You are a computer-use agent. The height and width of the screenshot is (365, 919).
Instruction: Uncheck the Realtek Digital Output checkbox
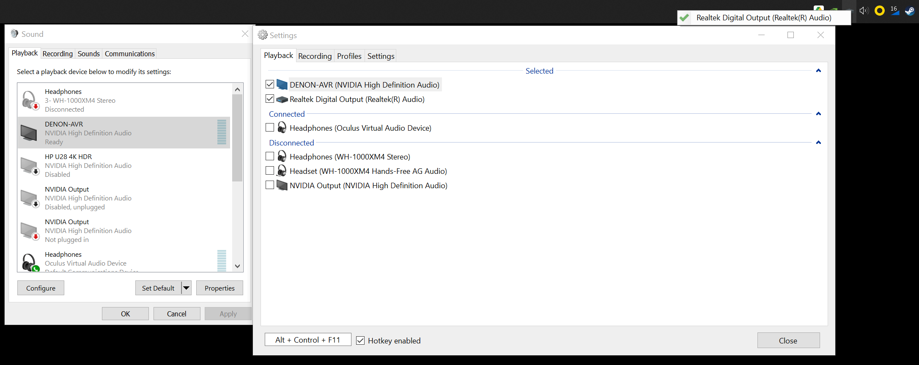point(270,99)
